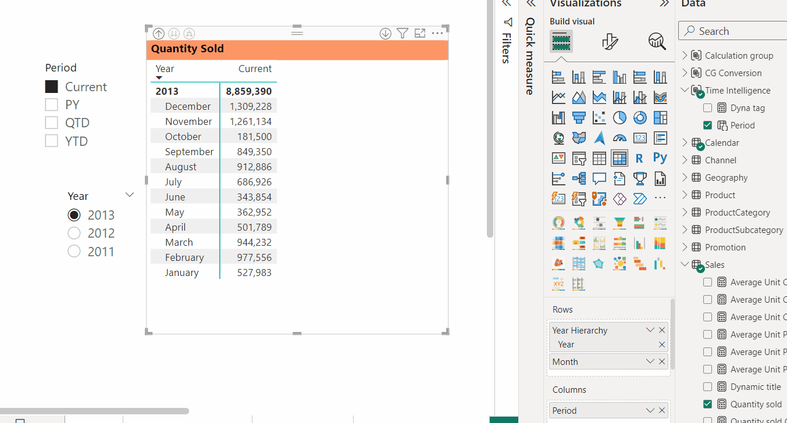Collapse the Time Intelligence table
The image size is (787, 423).
(x=684, y=90)
